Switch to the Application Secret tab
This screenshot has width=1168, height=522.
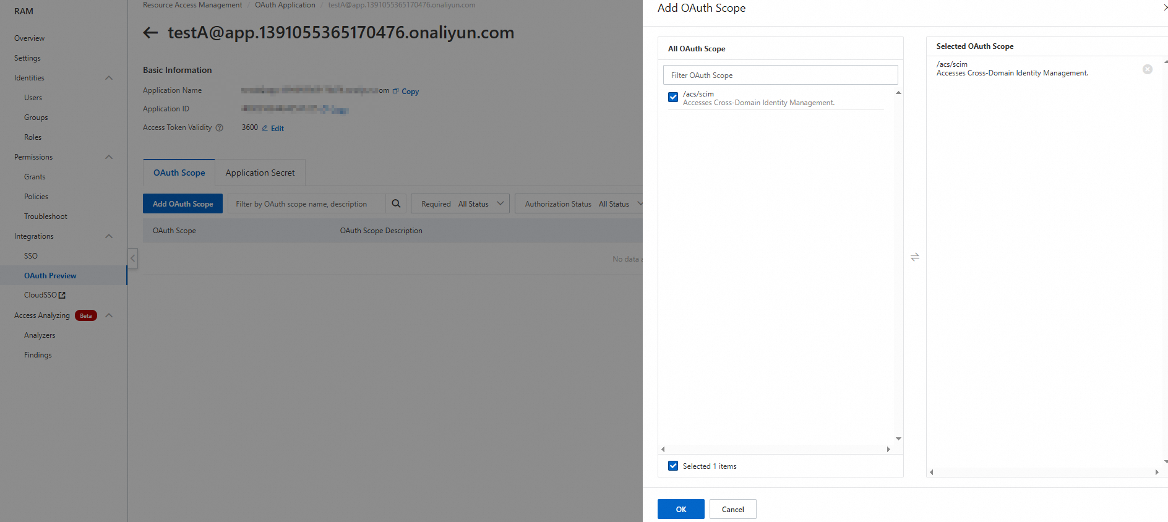260,173
